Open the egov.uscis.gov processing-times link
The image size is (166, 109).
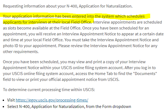(x=52, y=100)
